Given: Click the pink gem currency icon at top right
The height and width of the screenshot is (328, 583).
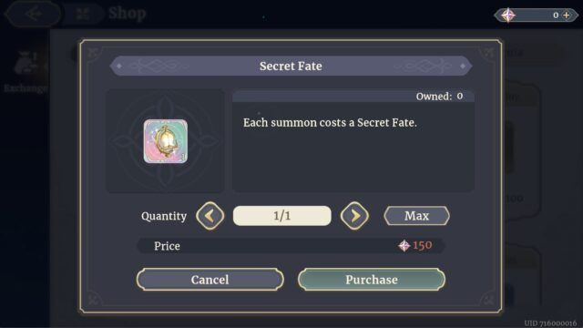Looking at the screenshot, I should tap(508, 15).
